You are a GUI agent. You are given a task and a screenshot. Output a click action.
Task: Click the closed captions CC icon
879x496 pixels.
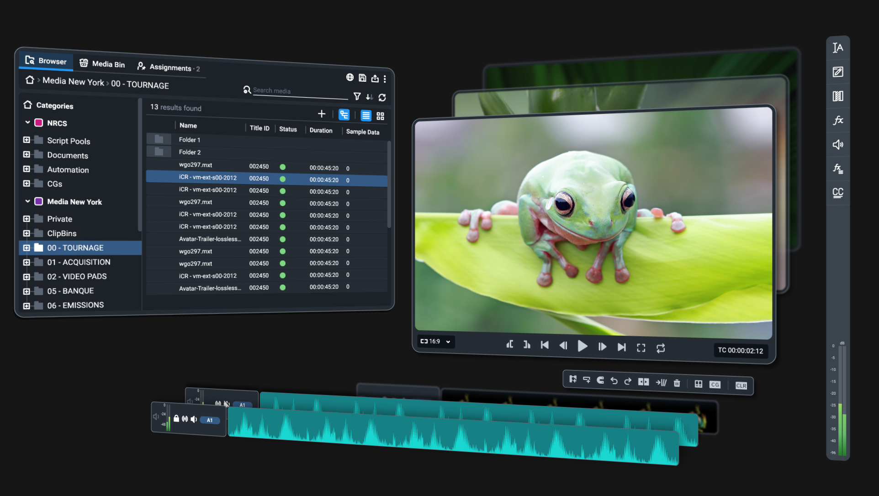click(x=837, y=192)
